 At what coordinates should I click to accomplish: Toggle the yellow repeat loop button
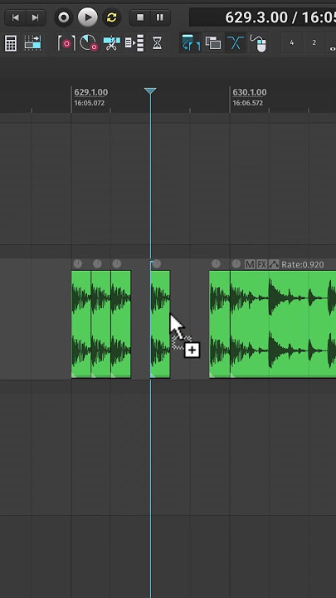(112, 17)
